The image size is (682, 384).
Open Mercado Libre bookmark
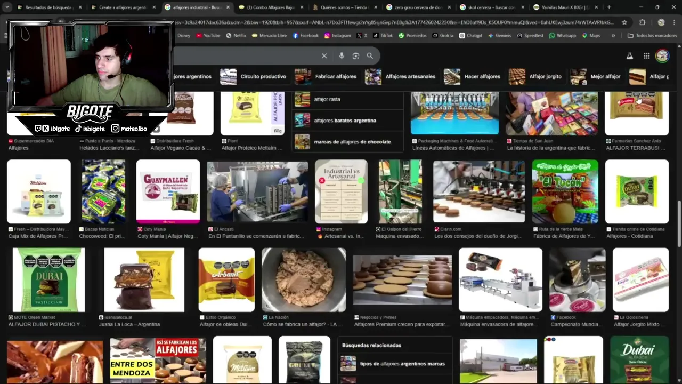pos(269,35)
